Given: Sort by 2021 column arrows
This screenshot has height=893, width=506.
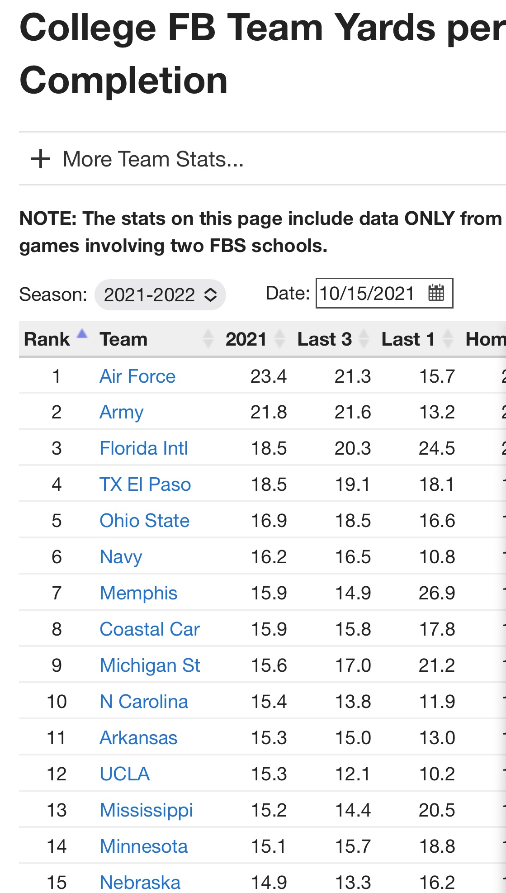Looking at the screenshot, I should coord(280,339).
